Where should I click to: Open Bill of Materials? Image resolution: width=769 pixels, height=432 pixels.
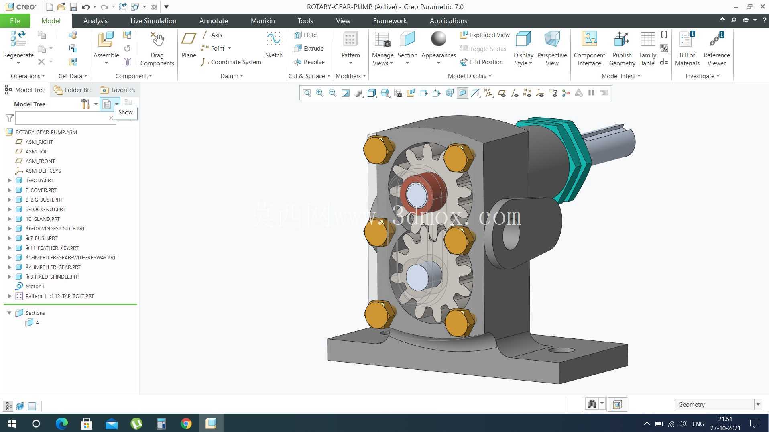pos(687,48)
